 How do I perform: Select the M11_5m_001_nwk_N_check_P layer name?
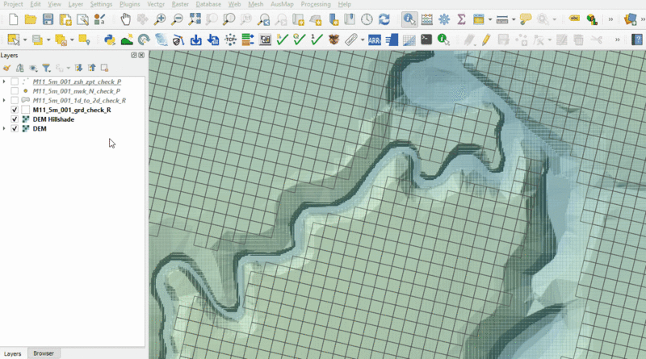(76, 91)
